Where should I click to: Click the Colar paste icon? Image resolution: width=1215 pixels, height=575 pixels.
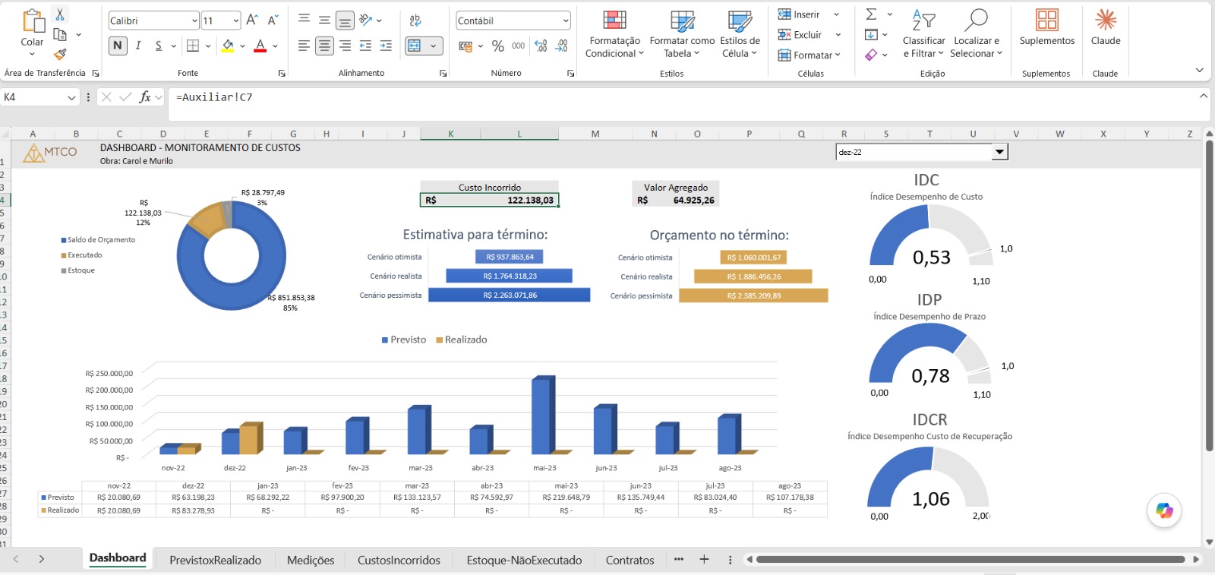(x=33, y=21)
